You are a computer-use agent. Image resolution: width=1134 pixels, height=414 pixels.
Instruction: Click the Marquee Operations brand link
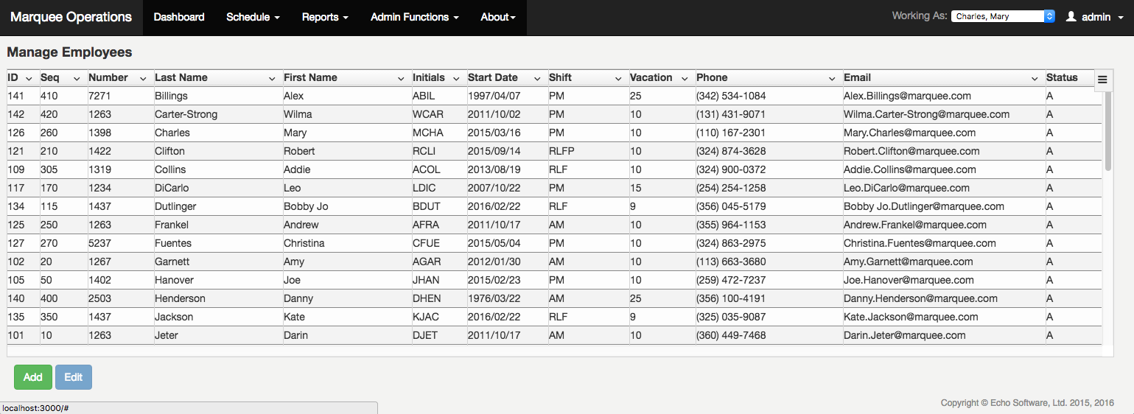pyautogui.click(x=71, y=17)
